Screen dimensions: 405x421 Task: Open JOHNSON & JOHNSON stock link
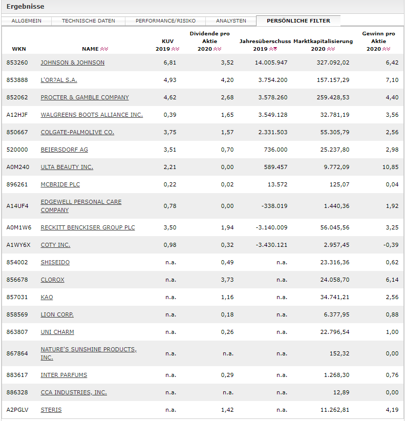[x=73, y=62]
